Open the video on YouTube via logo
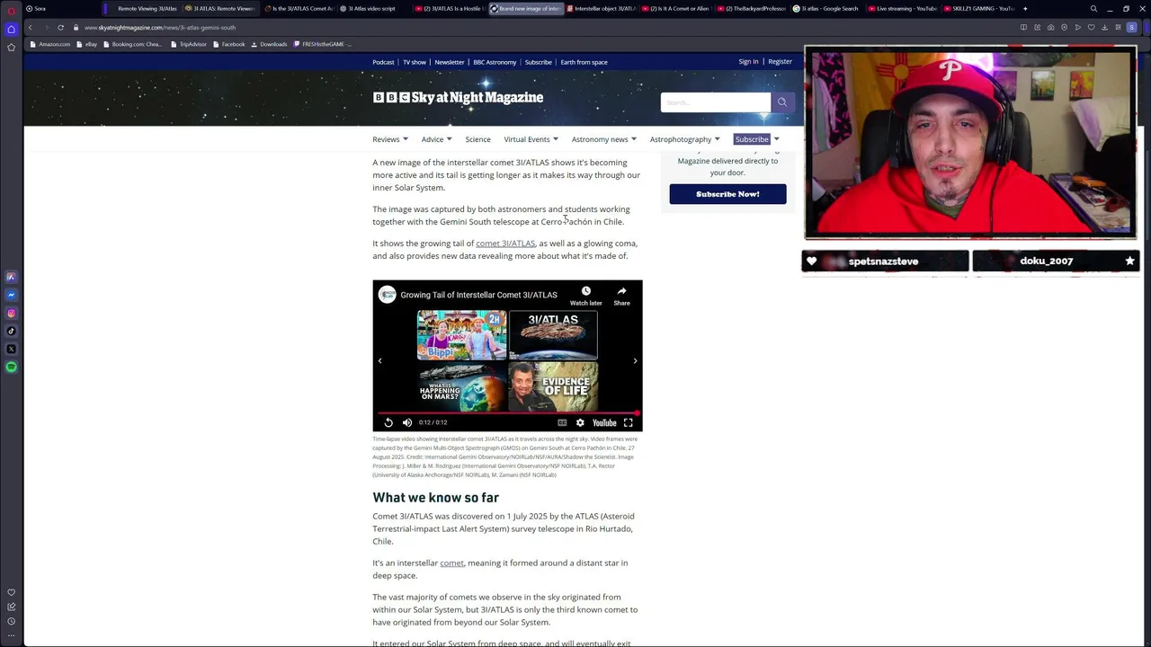This screenshot has height=647, width=1151. [604, 422]
